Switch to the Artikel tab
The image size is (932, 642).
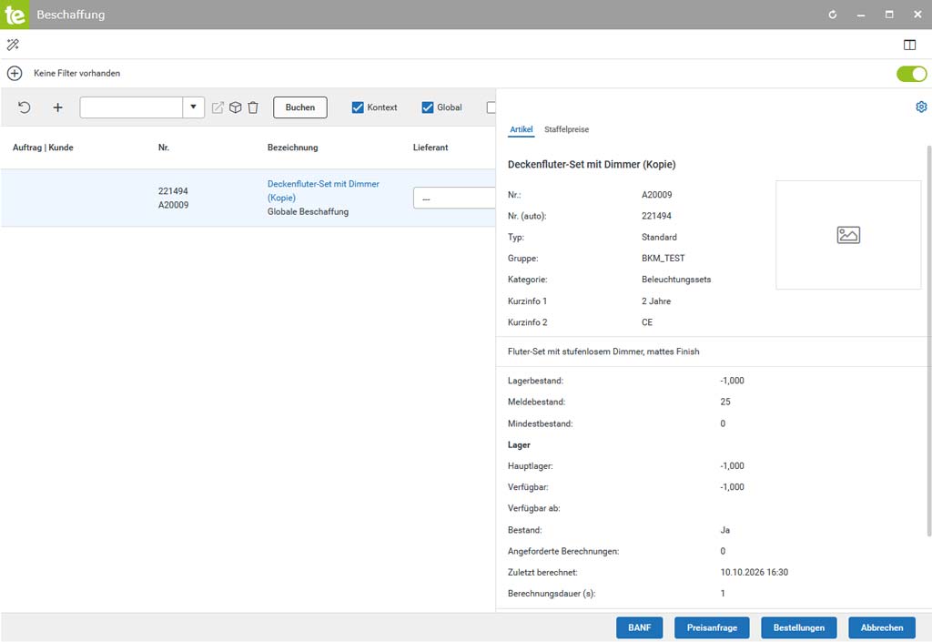(x=522, y=129)
